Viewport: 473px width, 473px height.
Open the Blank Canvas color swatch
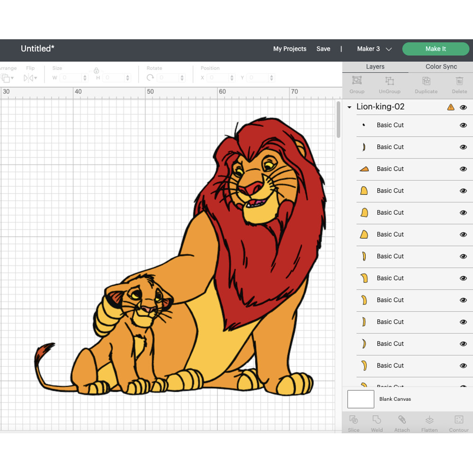[360, 399]
